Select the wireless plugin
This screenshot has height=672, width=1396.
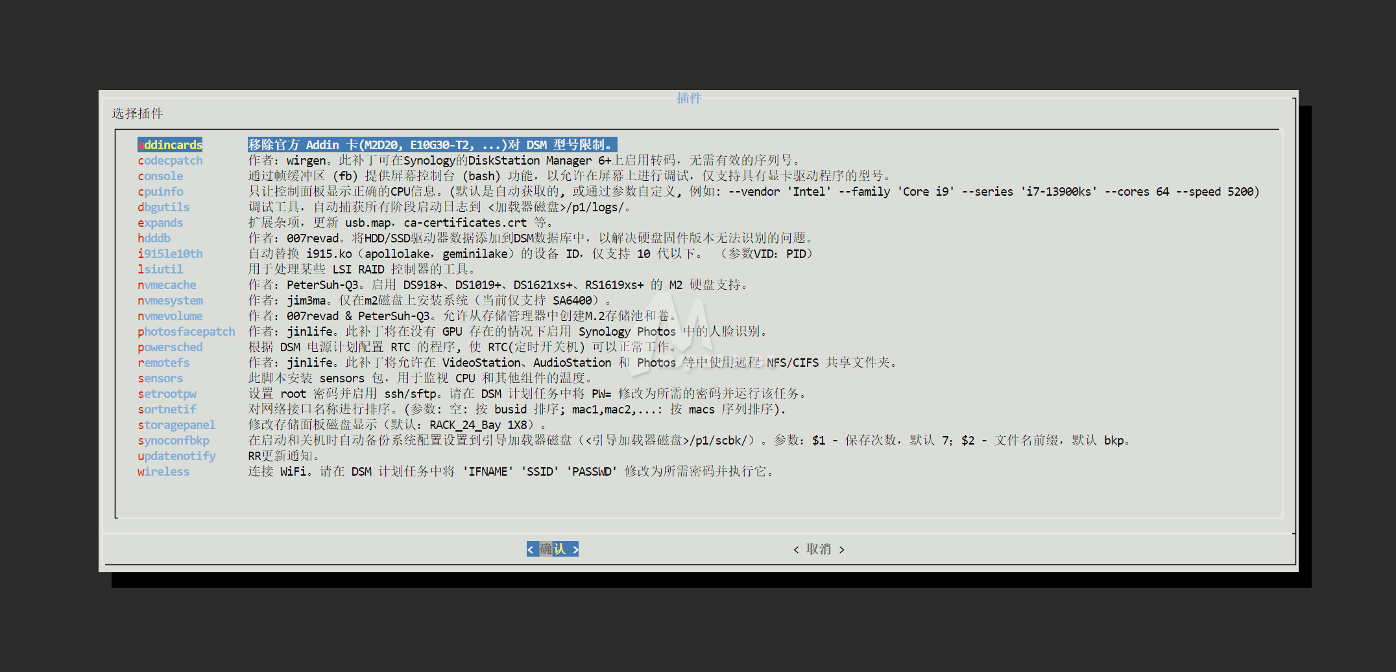point(163,471)
